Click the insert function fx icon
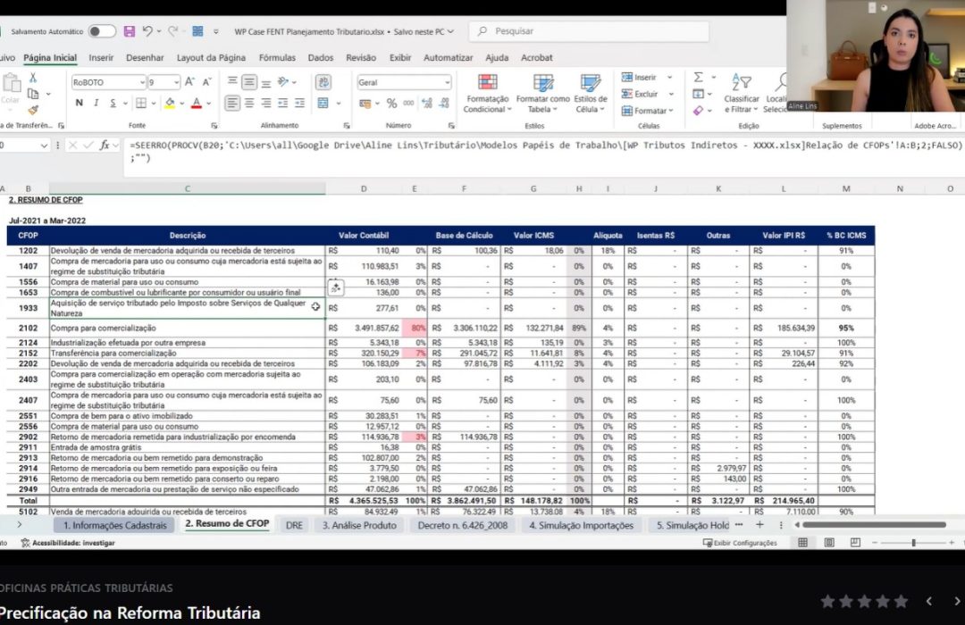Viewport: 965px width, 625px height. [105, 145]
